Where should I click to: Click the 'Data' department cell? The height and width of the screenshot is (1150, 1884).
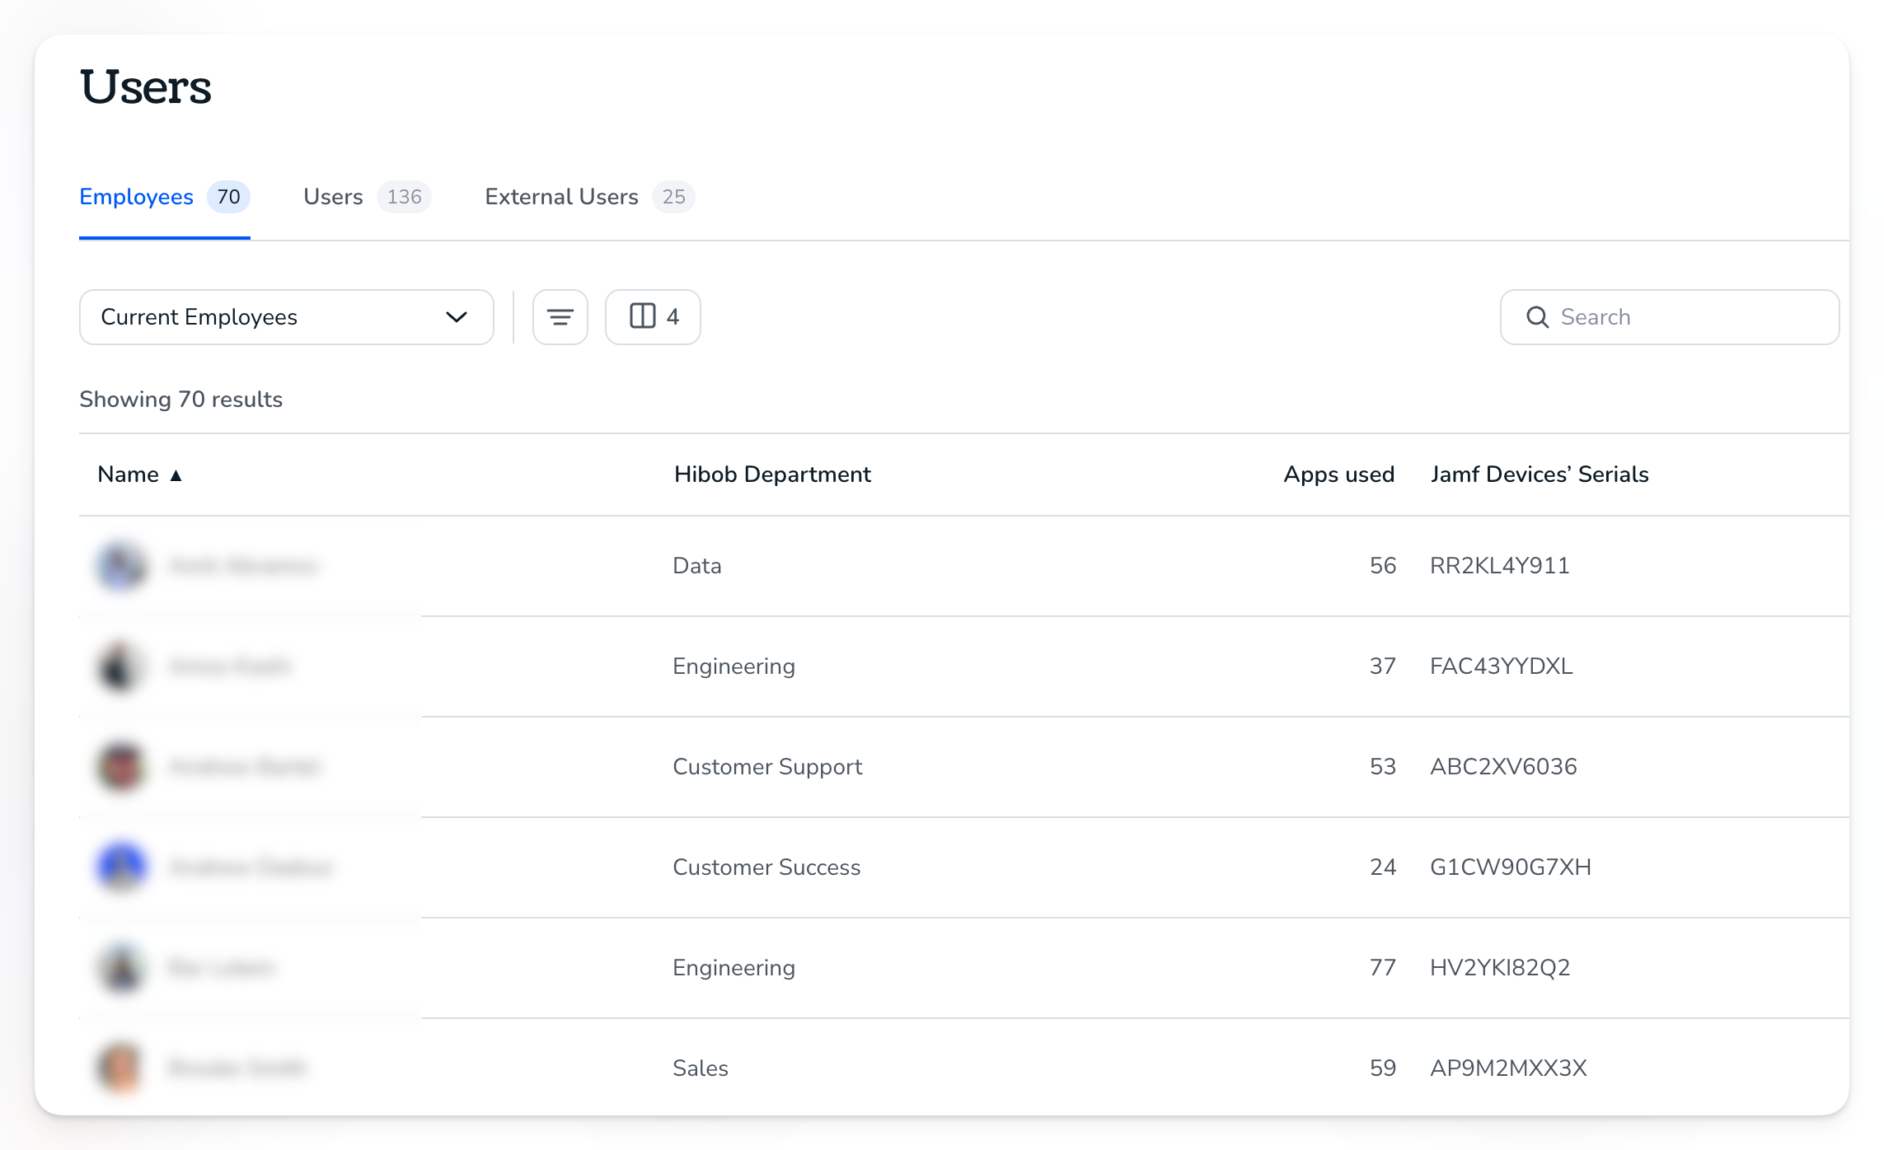click(x=697, y=566)
